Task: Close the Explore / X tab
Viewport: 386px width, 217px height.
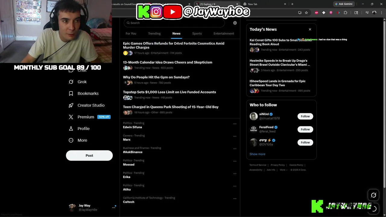Action: 237,4
